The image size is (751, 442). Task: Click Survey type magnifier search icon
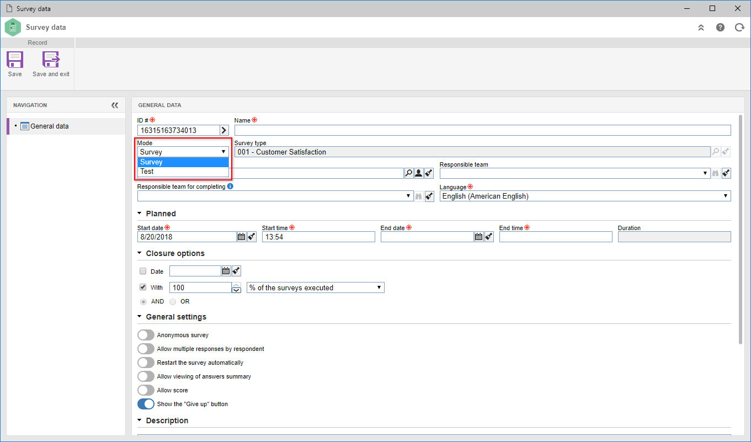pyautogui.click(x=716, y=152)
